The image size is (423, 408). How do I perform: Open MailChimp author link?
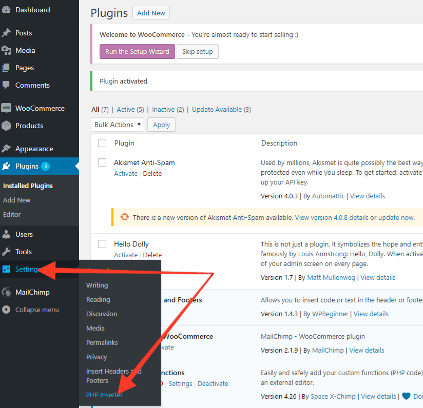click(328, 350)
